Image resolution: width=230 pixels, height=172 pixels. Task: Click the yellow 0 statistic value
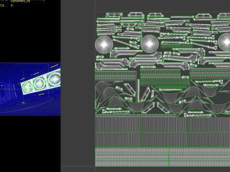coord(11,6)
